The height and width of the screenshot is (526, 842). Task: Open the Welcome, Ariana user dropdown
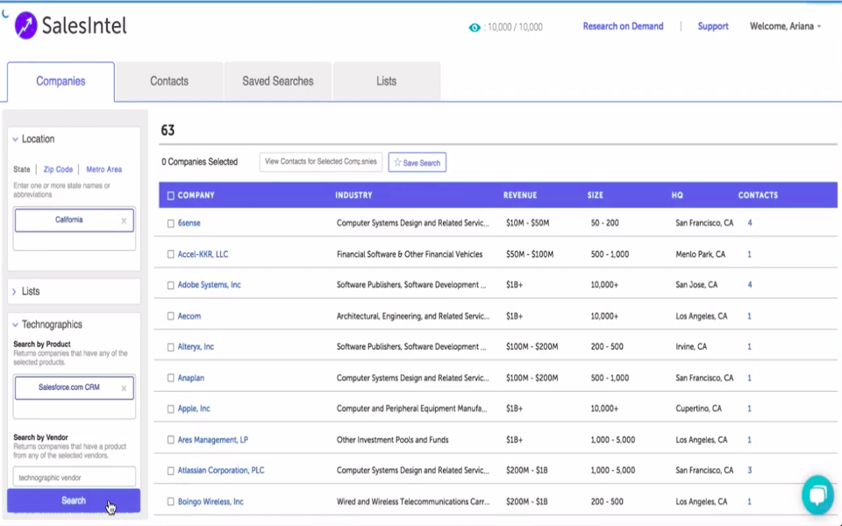(x=785, y=26)
